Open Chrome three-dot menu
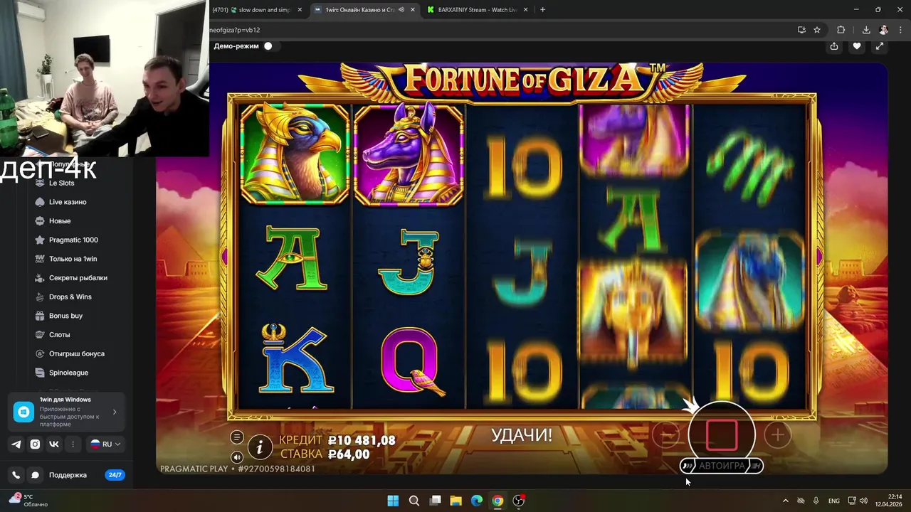Viewport: 911px width, 512px height. (902, 30)
